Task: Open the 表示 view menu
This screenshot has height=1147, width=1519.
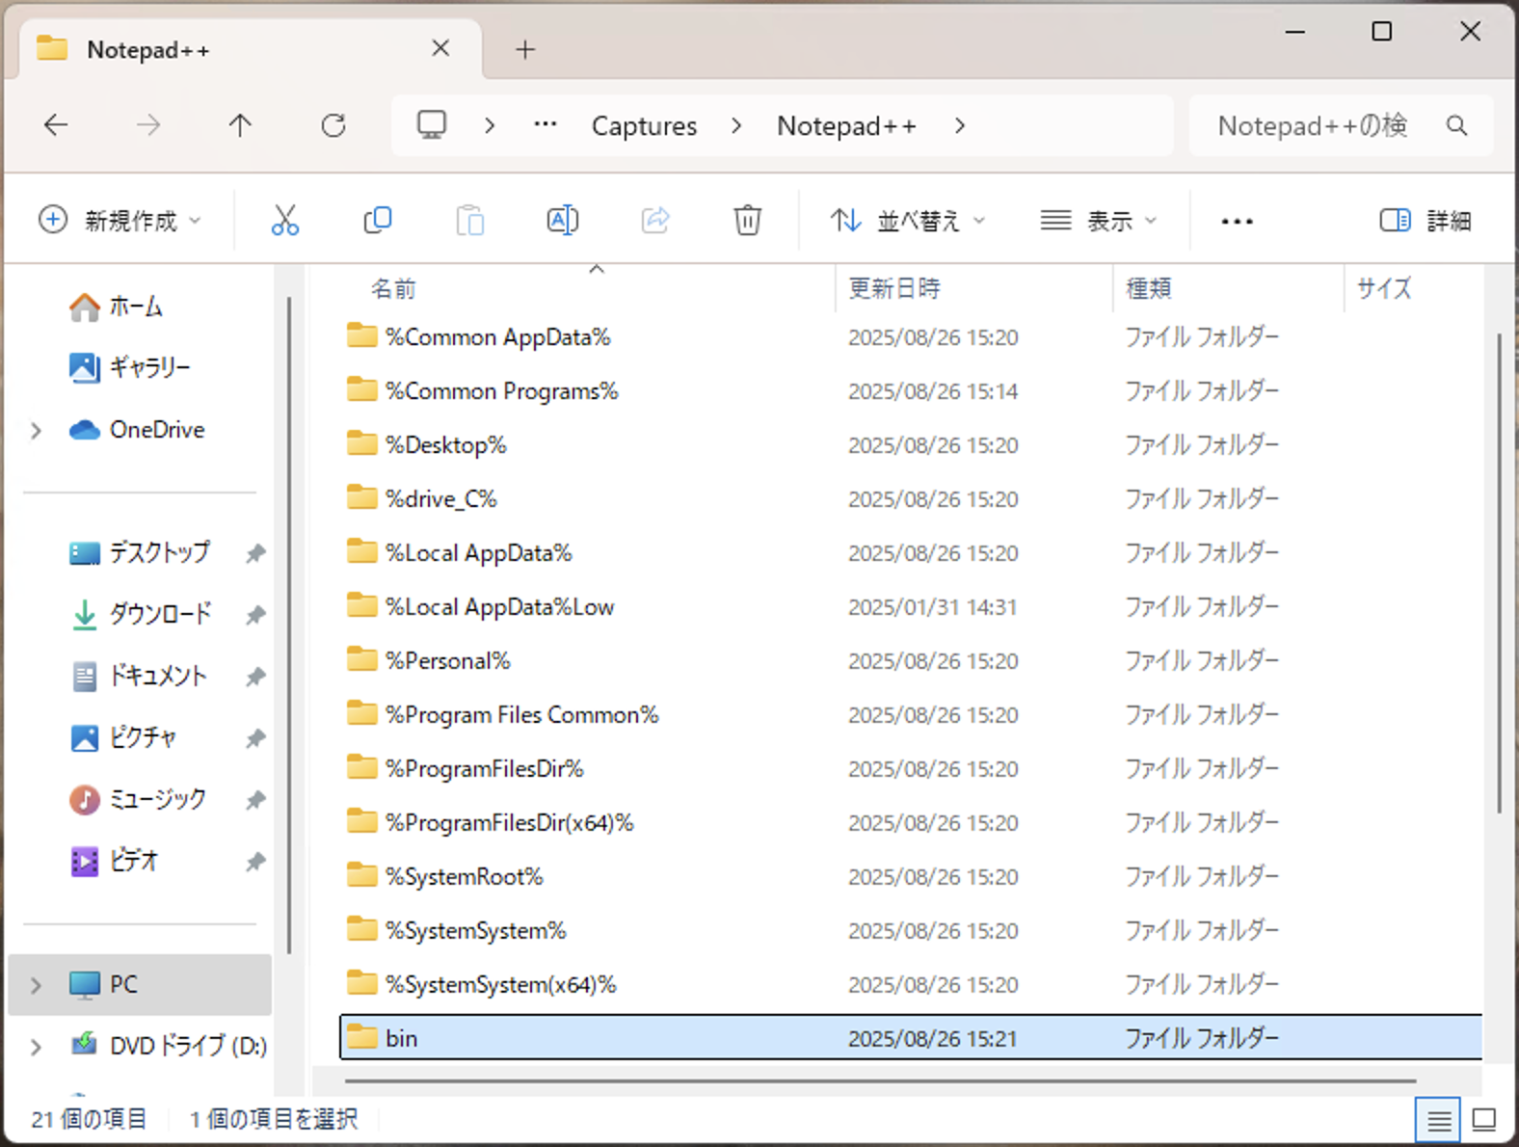Action: pos(1099,221)
